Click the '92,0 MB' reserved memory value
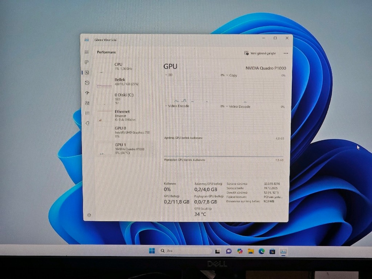This screenshot has width=372, height=279. pyautogui.click(x=269, y=201)
